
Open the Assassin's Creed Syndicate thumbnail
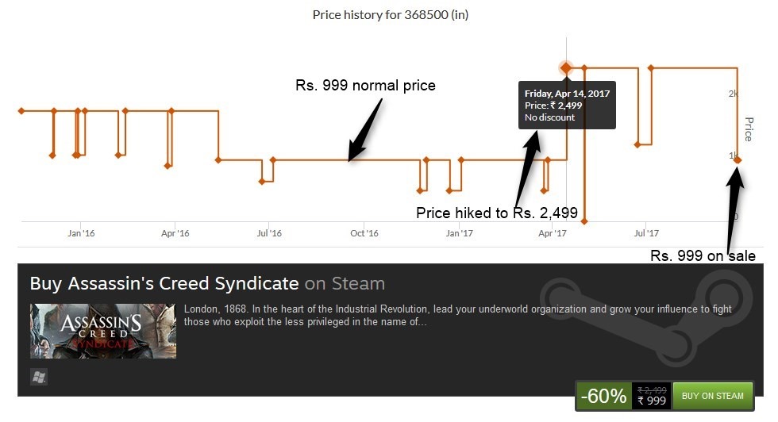pyautogui.click(x=103, y=331)
